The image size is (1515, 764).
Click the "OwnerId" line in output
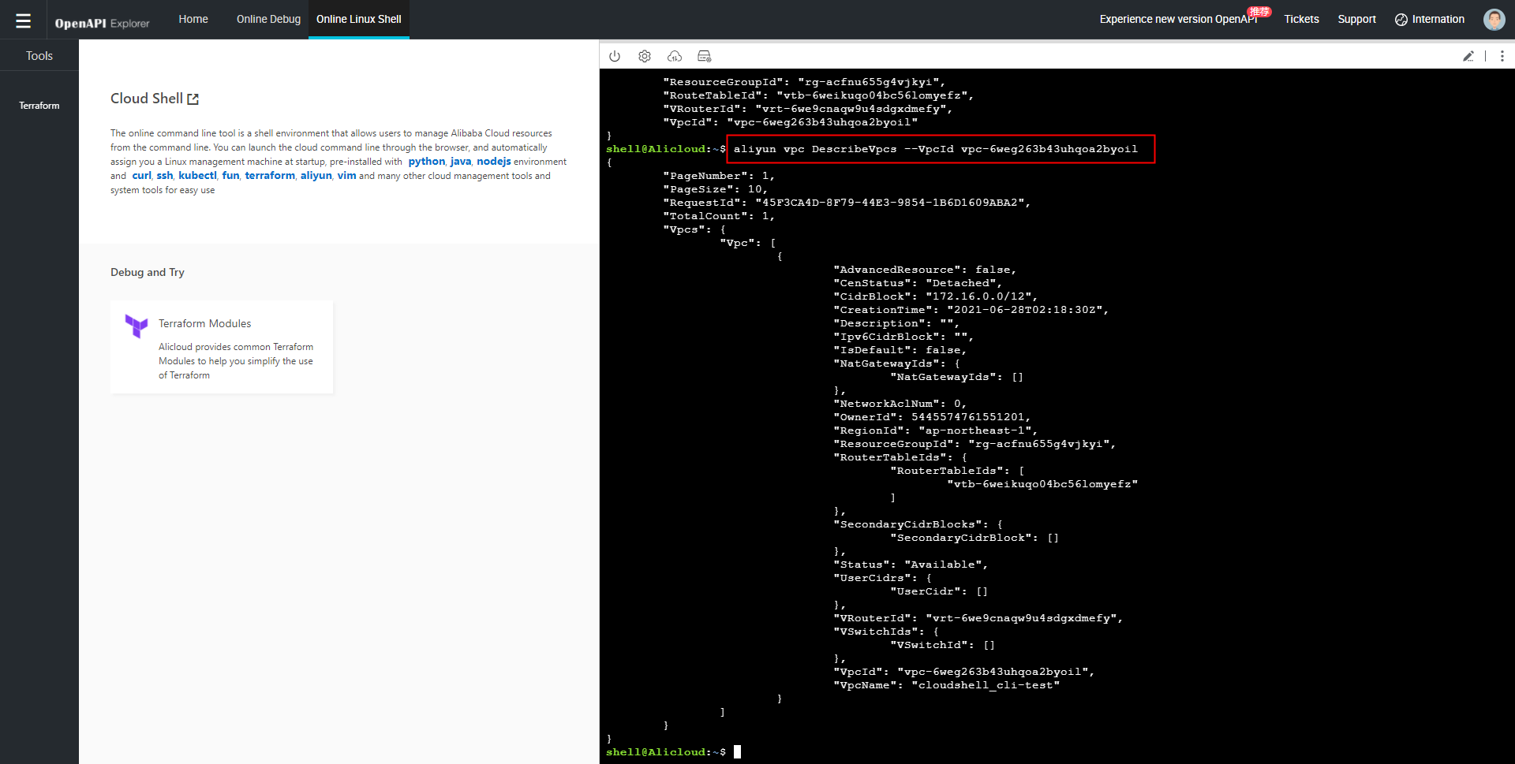pos(932,417)
